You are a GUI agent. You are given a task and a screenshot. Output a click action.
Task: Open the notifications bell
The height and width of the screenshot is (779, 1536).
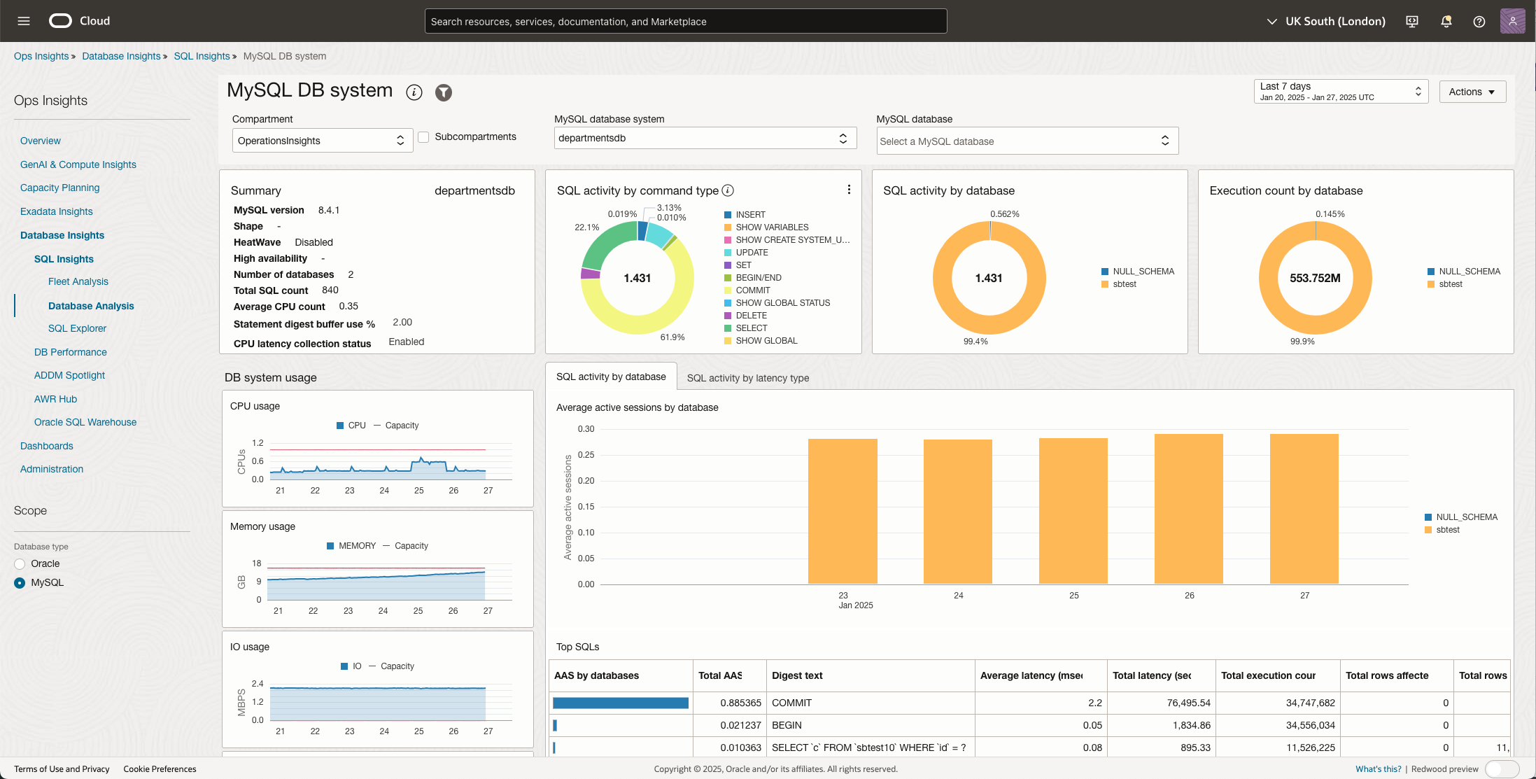1445,21
